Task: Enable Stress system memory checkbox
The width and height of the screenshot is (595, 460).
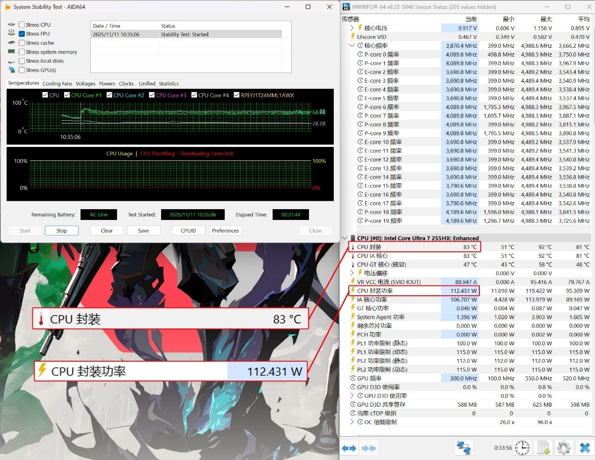Action: point(22,52)
